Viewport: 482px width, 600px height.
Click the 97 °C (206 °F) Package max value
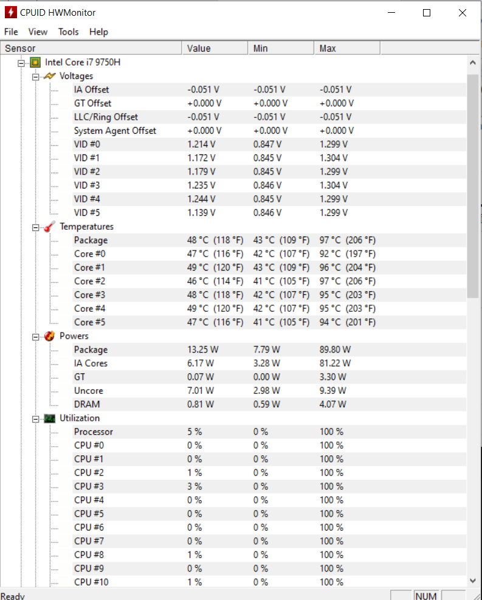(x=348, y=240)
